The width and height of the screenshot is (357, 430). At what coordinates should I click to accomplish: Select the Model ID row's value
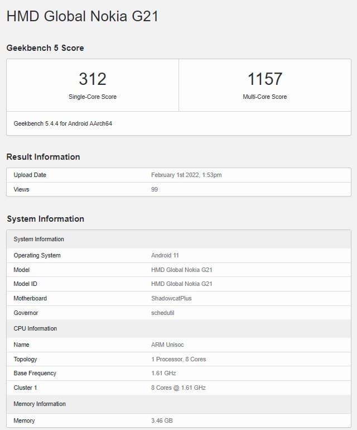182,284
